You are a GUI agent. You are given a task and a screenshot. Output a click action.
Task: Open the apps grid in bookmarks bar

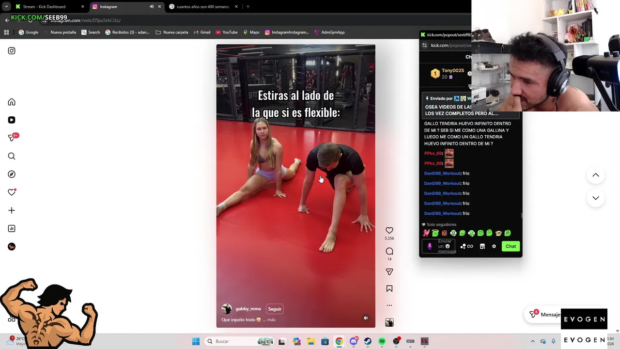tap(6, 32)
